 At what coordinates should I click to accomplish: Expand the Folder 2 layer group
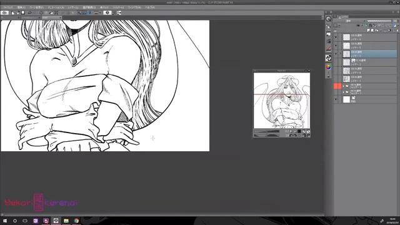(343, 86)
